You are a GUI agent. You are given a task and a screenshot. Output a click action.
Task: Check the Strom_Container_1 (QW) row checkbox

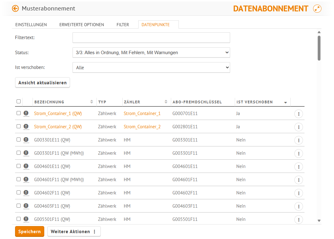tap(18, 113)
